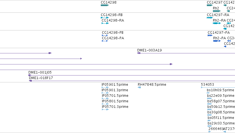The image size is (235, 133).
Task: Click the bs22e09.5prime EST label
Action: coord(221,96)
